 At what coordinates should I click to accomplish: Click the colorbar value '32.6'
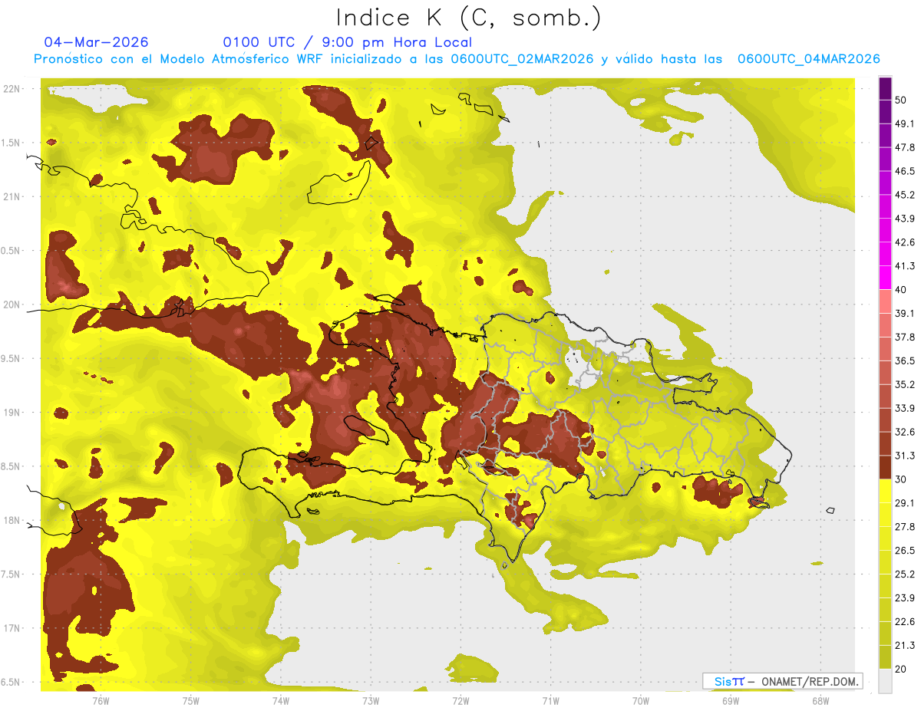click(x=905, y=432)
